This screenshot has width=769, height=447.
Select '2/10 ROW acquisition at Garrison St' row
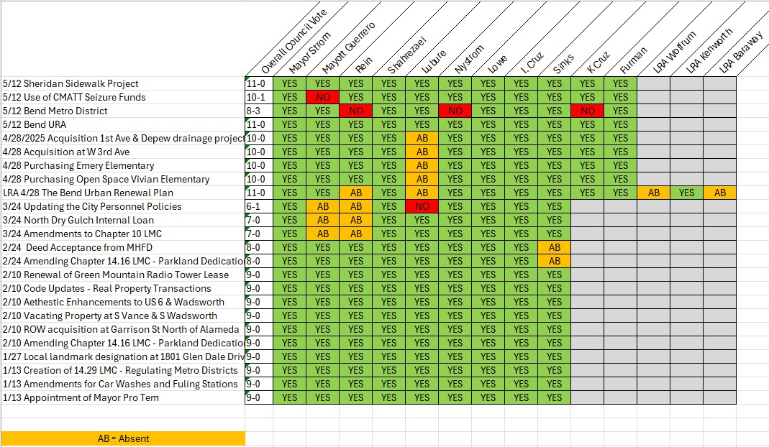pos(122,329)
